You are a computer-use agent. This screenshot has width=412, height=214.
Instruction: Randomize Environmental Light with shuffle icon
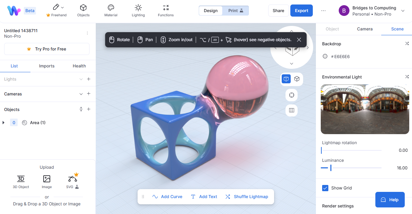coord(407,77)
